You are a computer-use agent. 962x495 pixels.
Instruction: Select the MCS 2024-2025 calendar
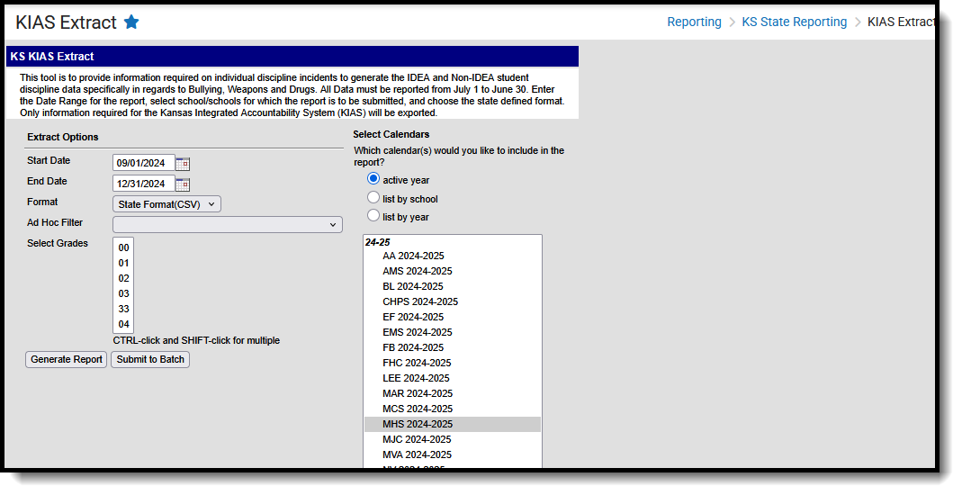pos(452,409)
